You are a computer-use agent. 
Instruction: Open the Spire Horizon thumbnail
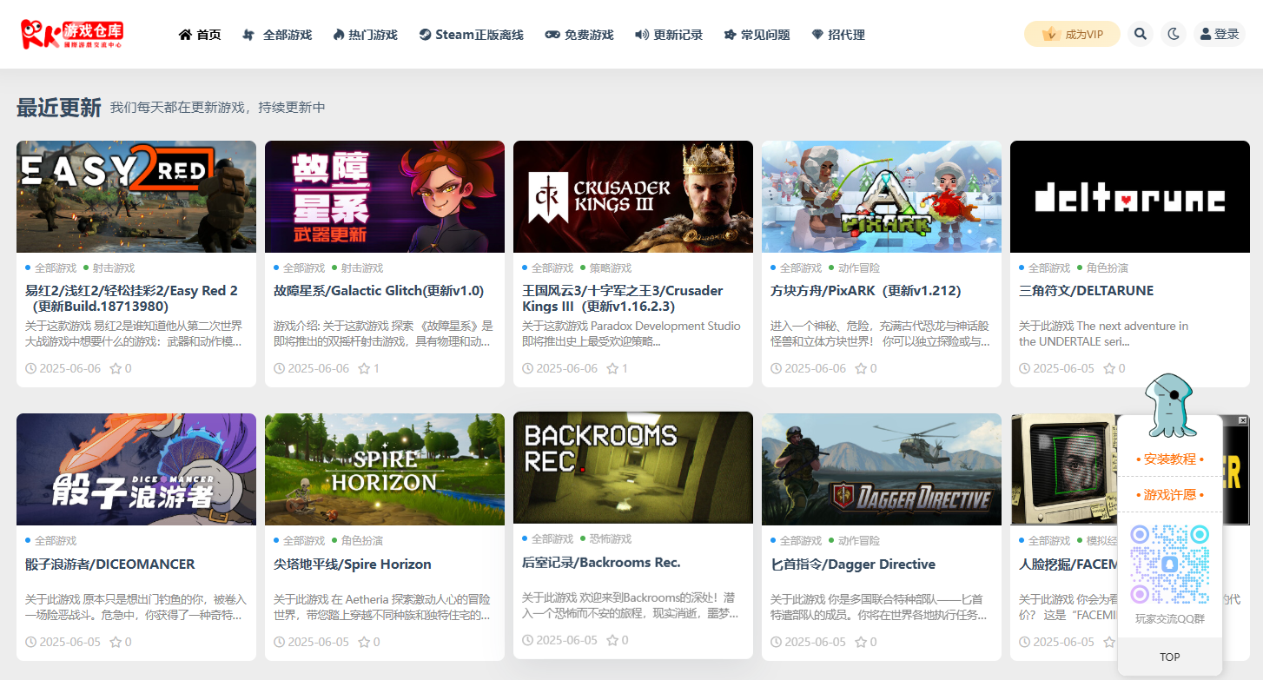click(385, 469)
